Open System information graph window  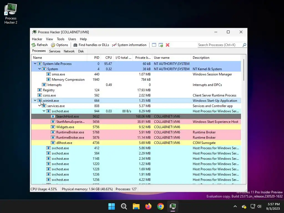(x=129, y=45)
